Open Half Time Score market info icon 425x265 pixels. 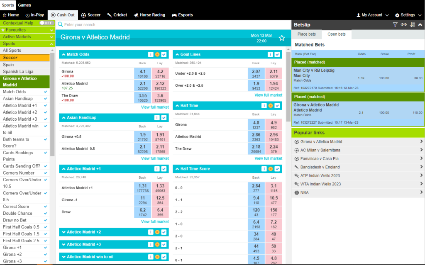[264, 169]
